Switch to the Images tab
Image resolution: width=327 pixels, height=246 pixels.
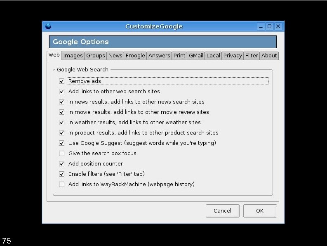[x=73, y=56]
